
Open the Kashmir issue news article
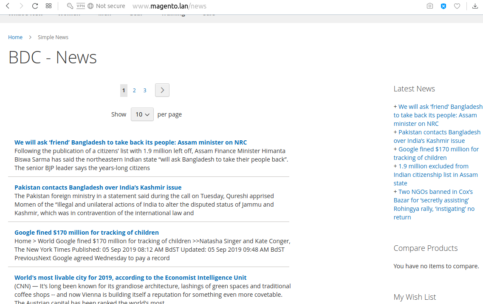98,187
